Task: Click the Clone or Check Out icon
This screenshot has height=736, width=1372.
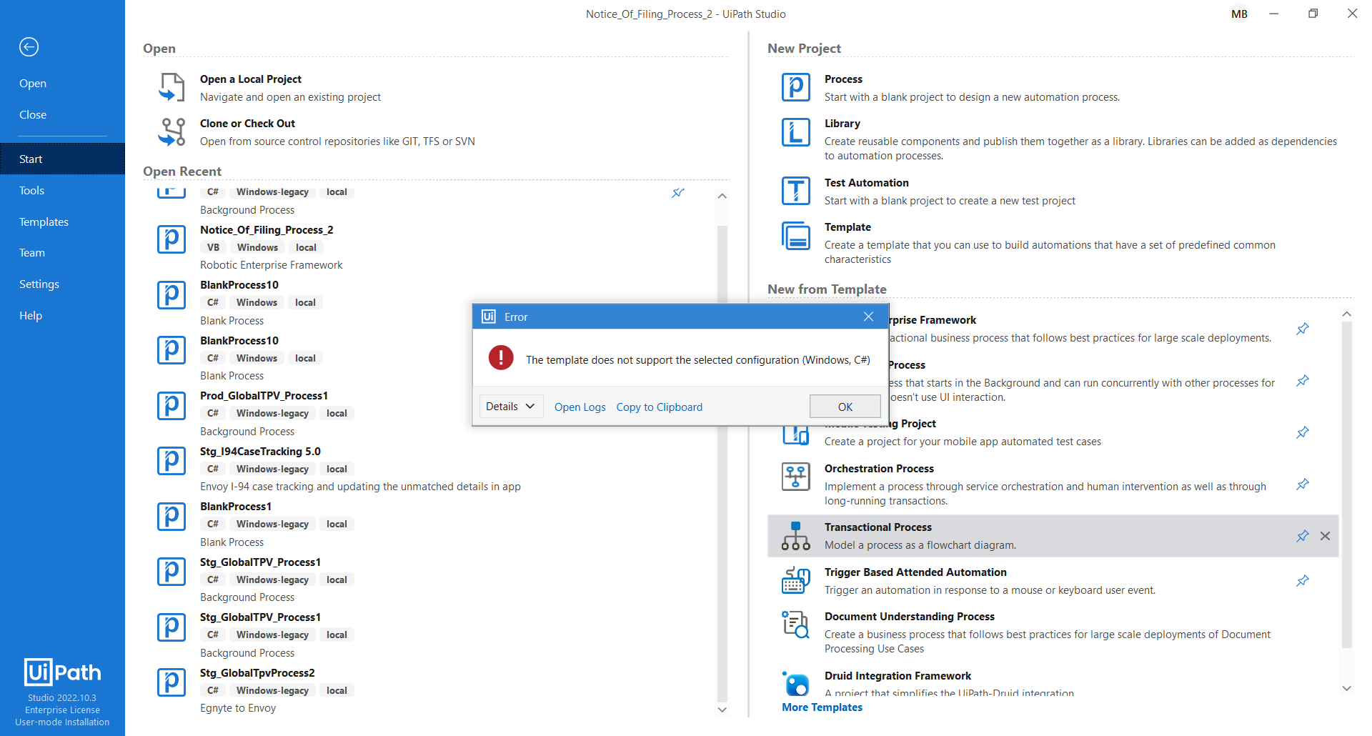Action: pyautogui.click(x=171, y=132)
